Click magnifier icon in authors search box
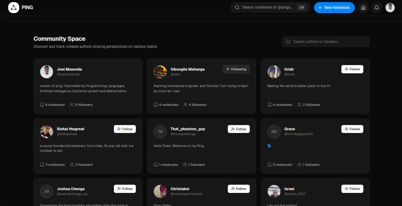Viewport: 402px width, 206px height. tap(288, 42)
